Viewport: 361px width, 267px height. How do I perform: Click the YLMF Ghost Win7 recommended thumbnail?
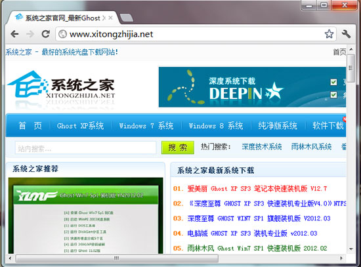85,216
